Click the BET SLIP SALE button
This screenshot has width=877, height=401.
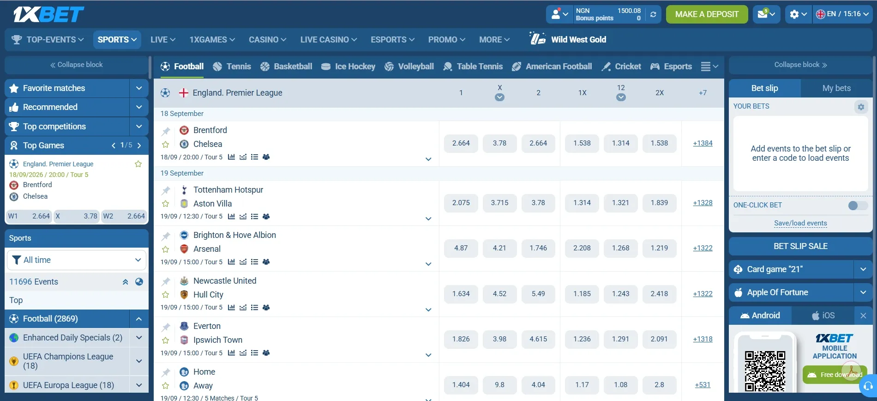point(800,246)
